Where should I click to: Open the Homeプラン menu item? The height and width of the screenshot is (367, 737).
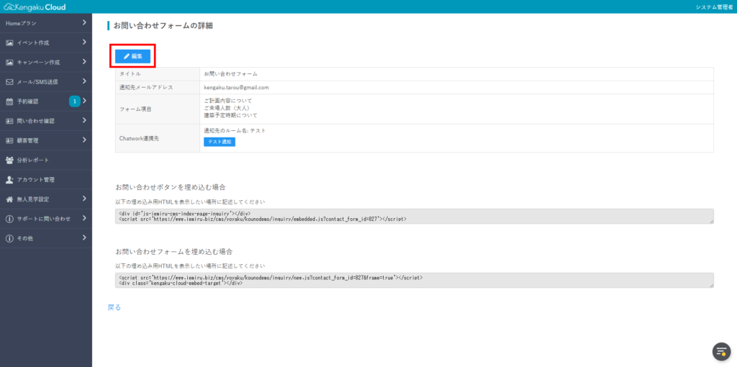click(x=46, y=23)
